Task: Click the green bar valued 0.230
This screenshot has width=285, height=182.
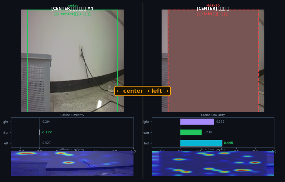Action: (191, 132)
